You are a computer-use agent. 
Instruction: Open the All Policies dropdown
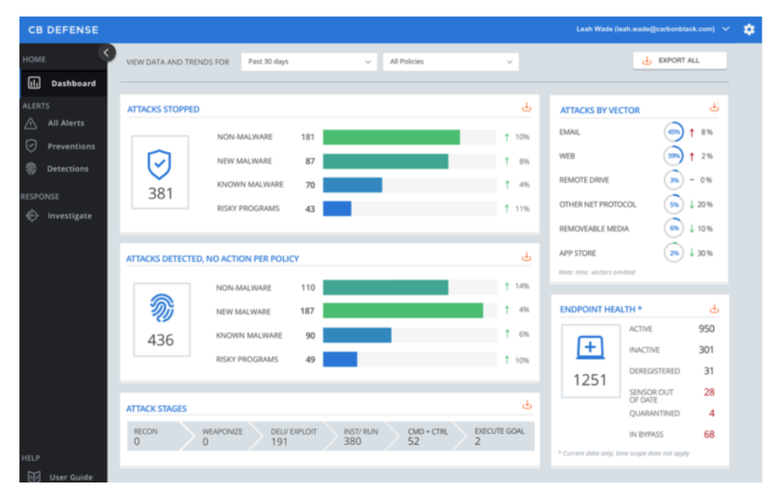point(451,62)
